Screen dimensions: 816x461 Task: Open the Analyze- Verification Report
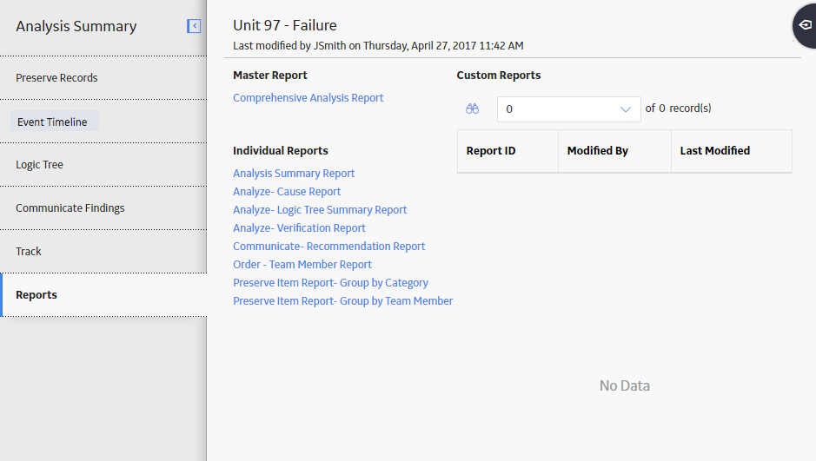299,227
